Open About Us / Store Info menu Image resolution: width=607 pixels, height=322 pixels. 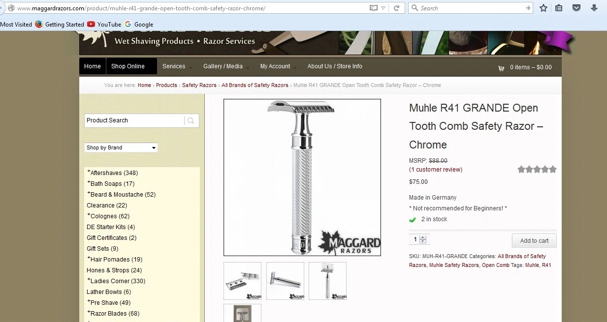click(335, 66)
